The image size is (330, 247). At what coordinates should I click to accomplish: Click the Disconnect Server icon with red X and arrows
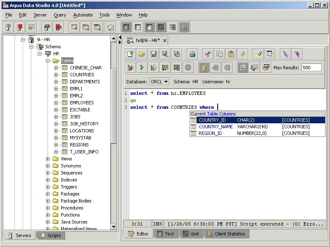59,27
